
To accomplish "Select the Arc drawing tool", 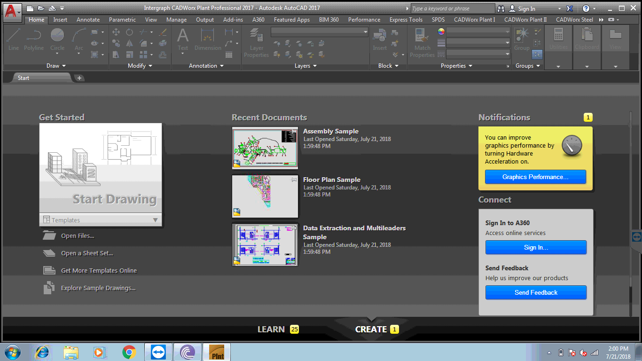I will [x=78, y=39].
